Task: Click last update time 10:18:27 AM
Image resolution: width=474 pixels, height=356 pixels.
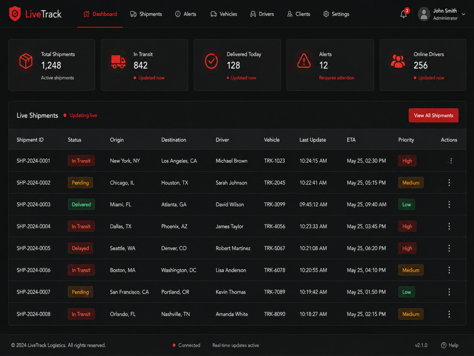Action: (313, 314)
